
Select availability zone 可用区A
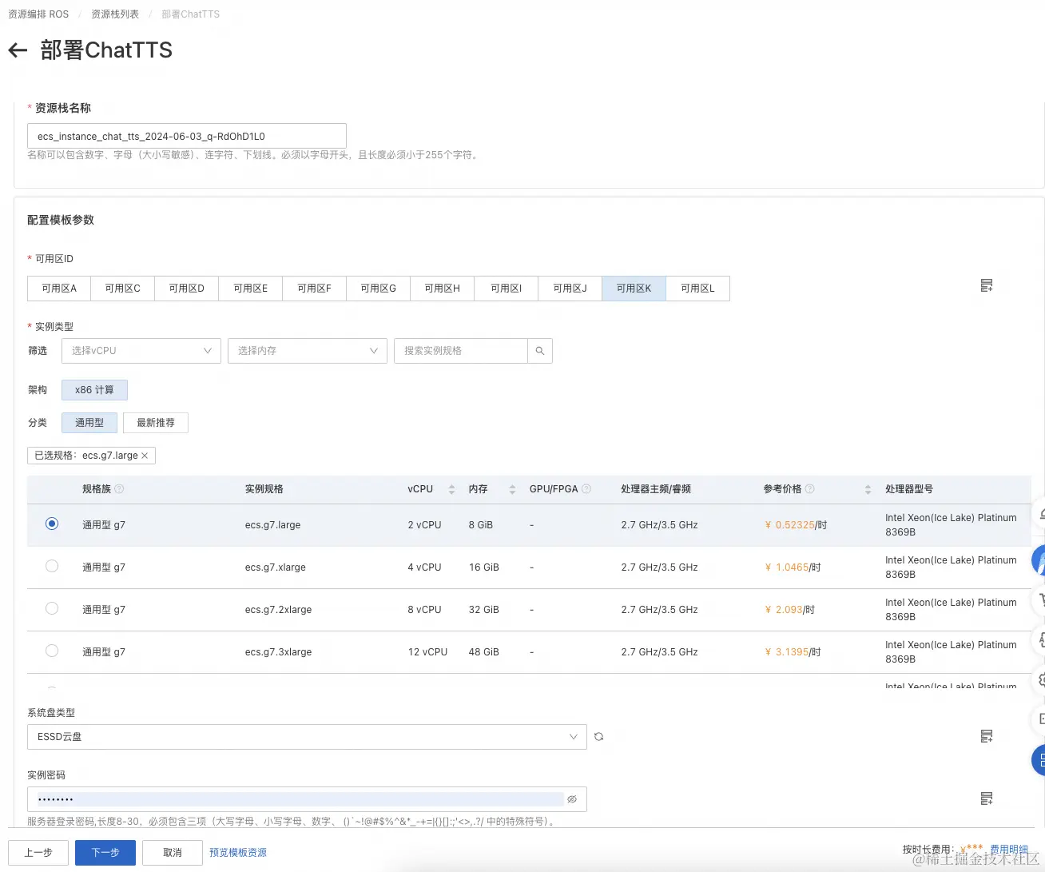click(59, 289)
